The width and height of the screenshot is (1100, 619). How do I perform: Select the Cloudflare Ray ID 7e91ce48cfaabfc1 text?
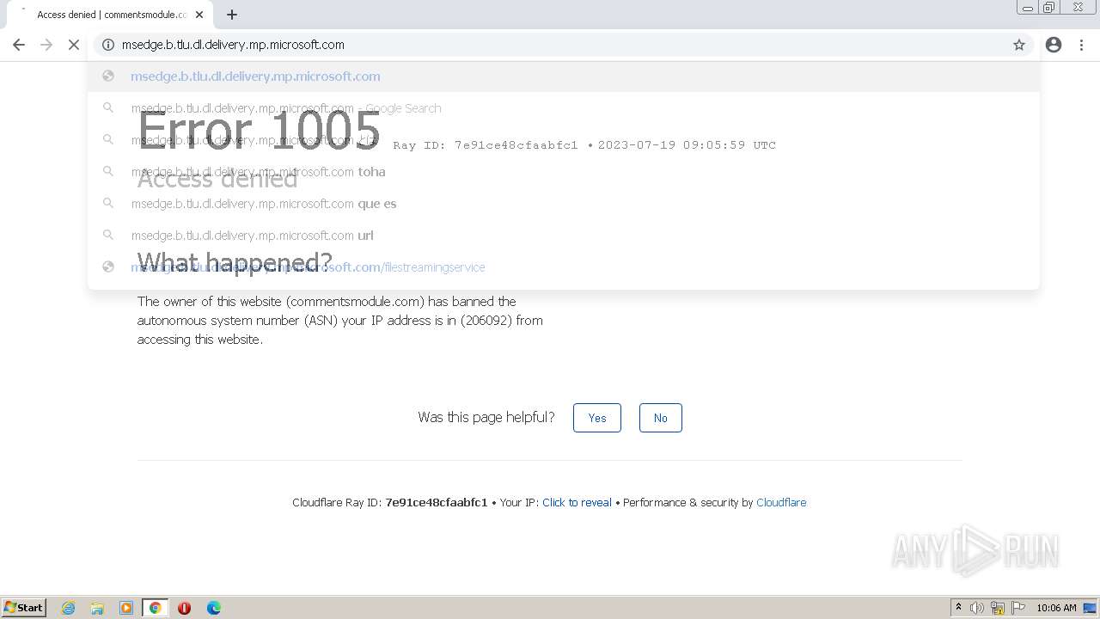(436, 503)
